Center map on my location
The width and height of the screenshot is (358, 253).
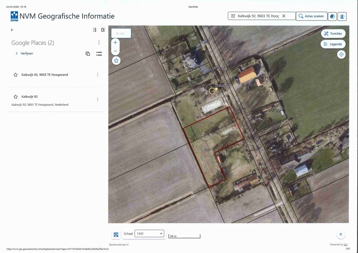coord(341,55)
